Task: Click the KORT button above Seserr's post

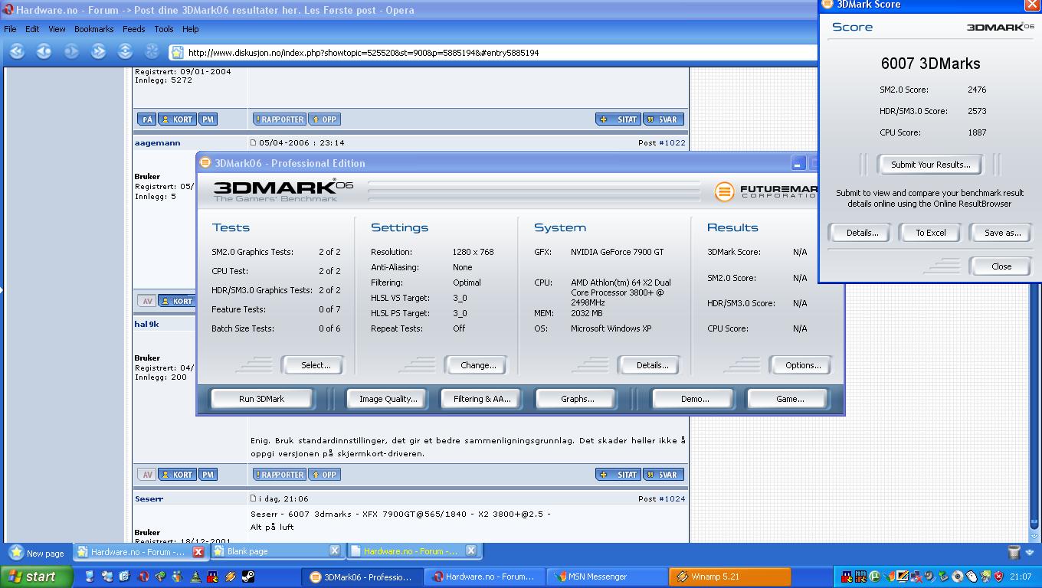Action: (177, 475)
